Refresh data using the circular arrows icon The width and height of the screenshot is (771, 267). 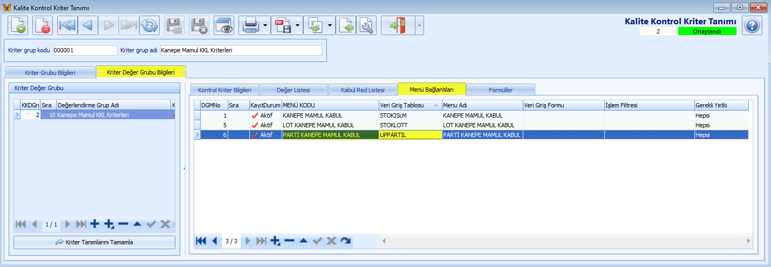click(149, 25)
